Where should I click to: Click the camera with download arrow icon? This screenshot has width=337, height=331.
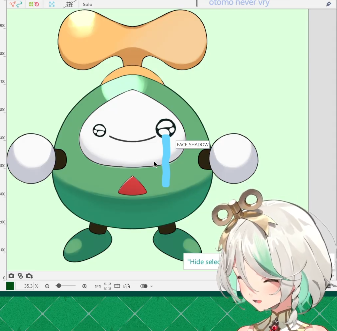[30, 276]
